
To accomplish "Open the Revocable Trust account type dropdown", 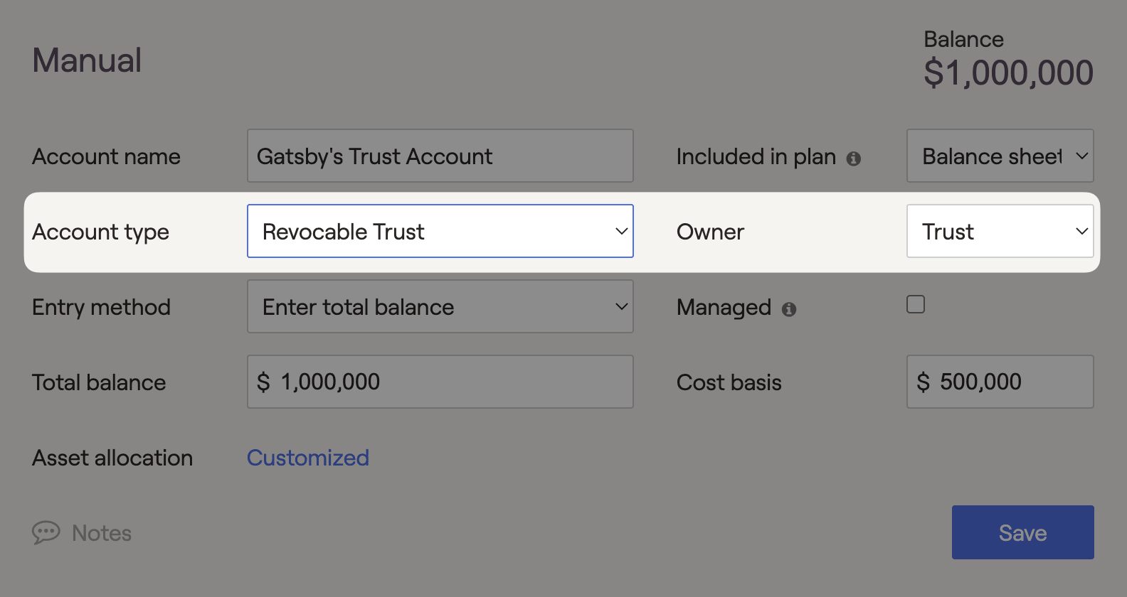I will 440,231.
